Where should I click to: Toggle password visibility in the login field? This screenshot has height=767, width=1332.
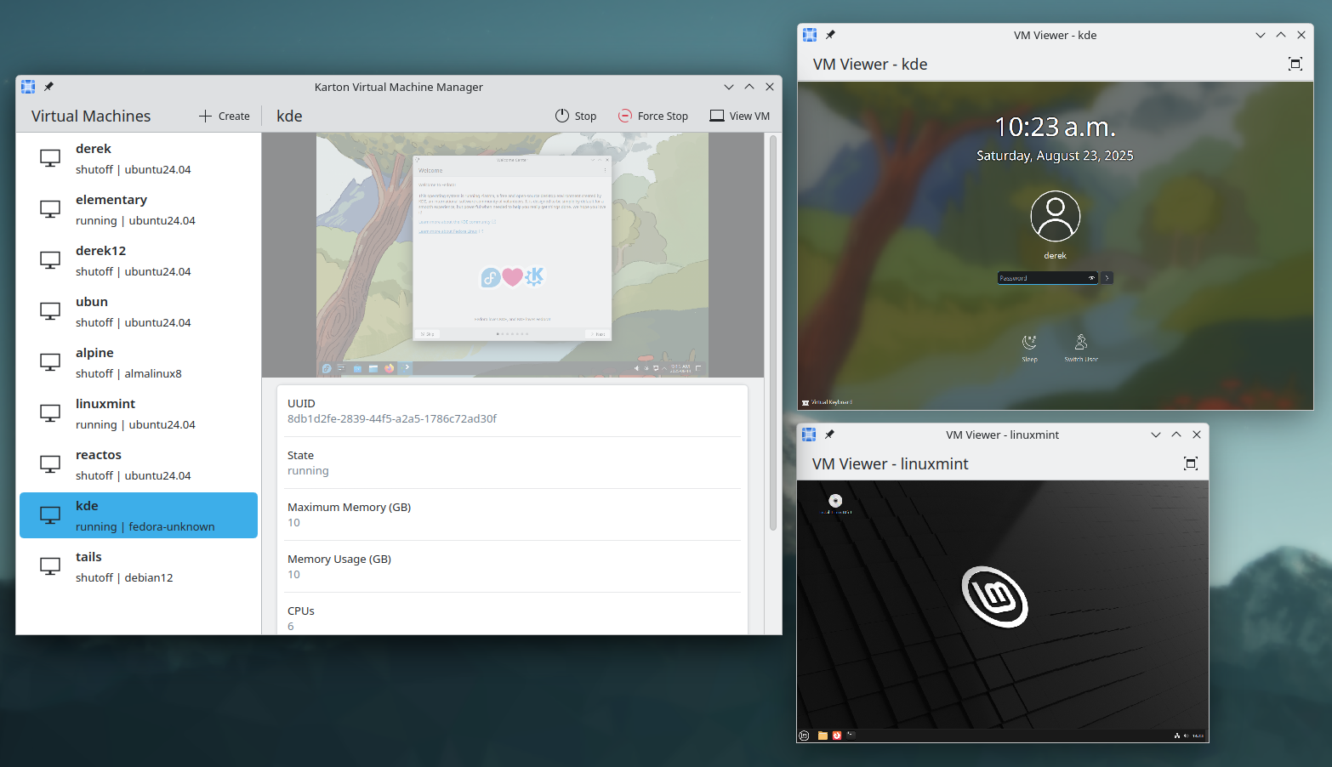click(x=1091, y=277)
